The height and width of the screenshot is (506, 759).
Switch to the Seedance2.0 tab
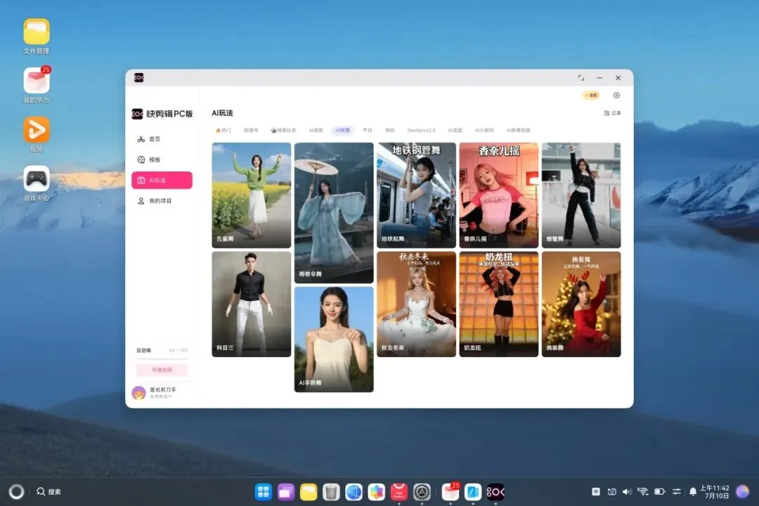pos(421,130)
